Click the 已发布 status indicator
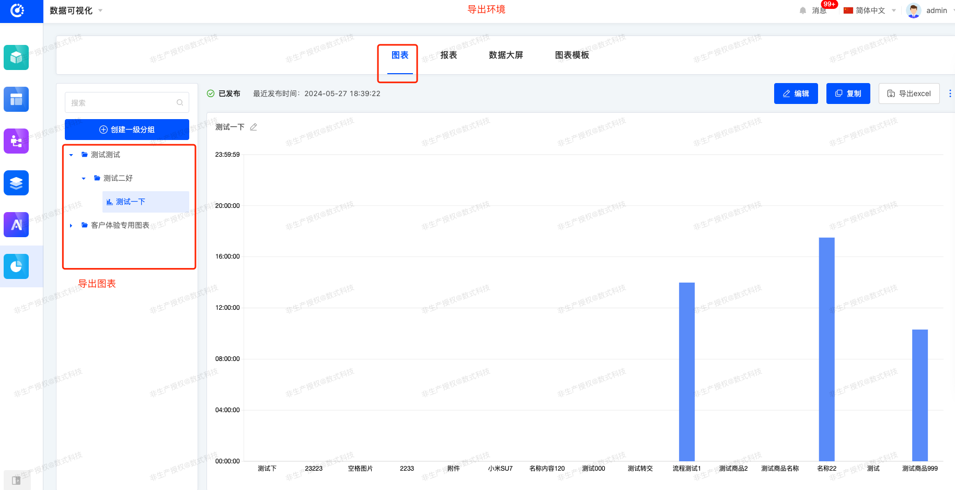The image size is (955, 490). pyautogui.click(x=224, y=94)
